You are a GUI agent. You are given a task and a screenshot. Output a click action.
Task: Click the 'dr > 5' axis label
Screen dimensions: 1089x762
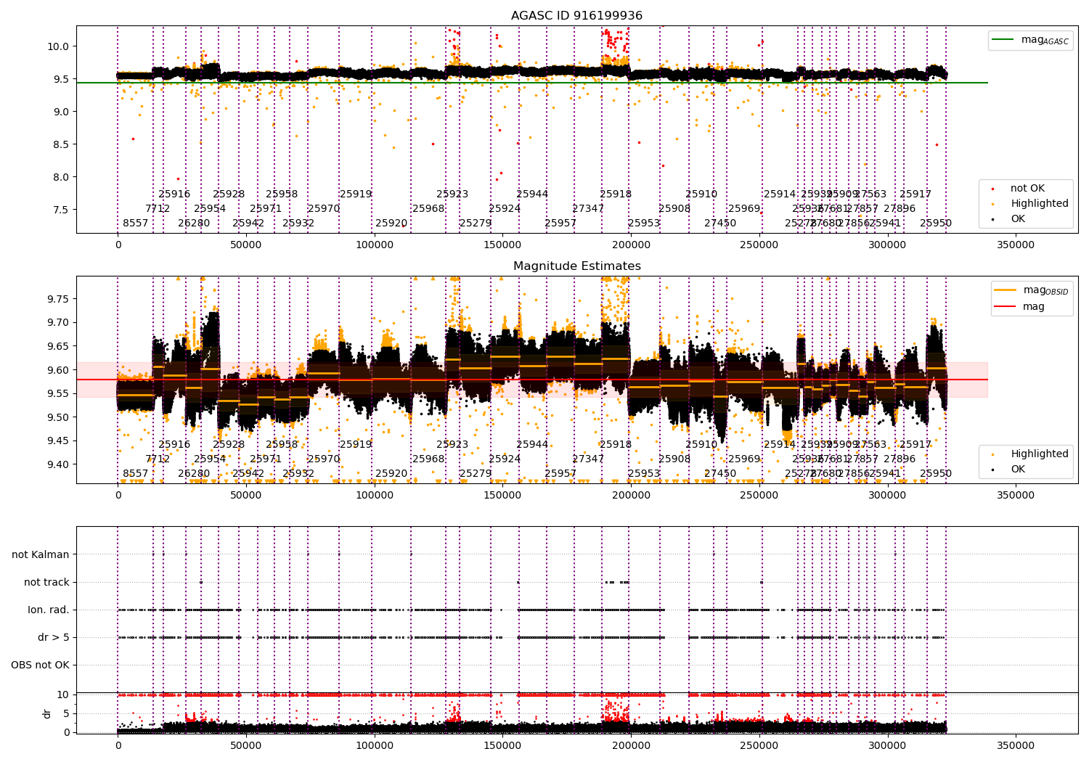54,637
